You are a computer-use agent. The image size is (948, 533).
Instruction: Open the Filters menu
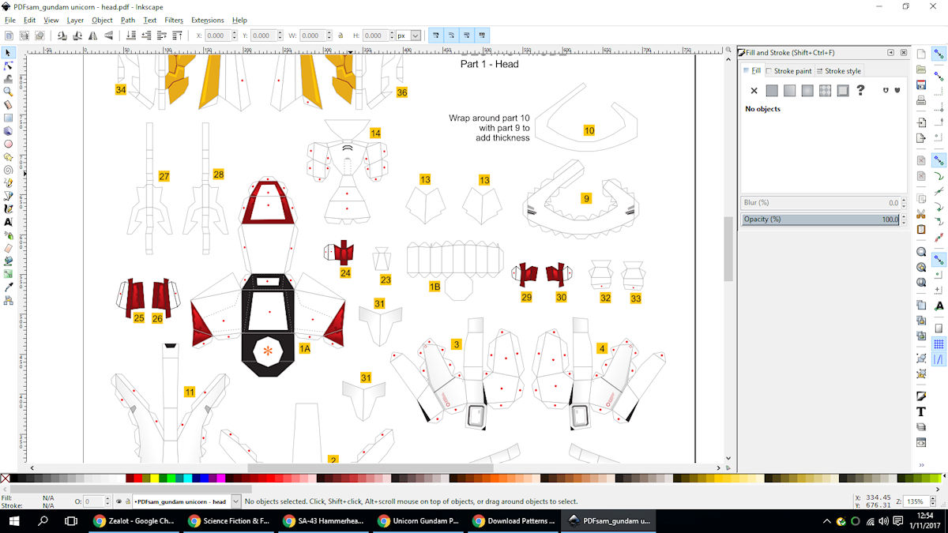click(x=174, y=20)
